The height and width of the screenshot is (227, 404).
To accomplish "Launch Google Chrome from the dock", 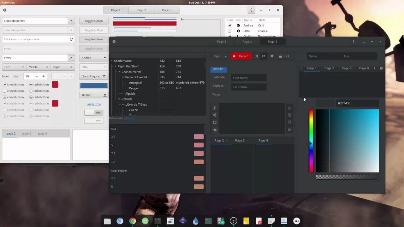I will [133, 221].
